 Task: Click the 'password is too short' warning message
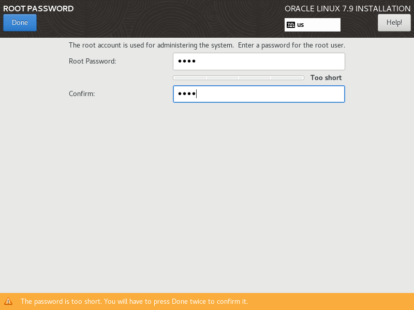click(134, 301)
